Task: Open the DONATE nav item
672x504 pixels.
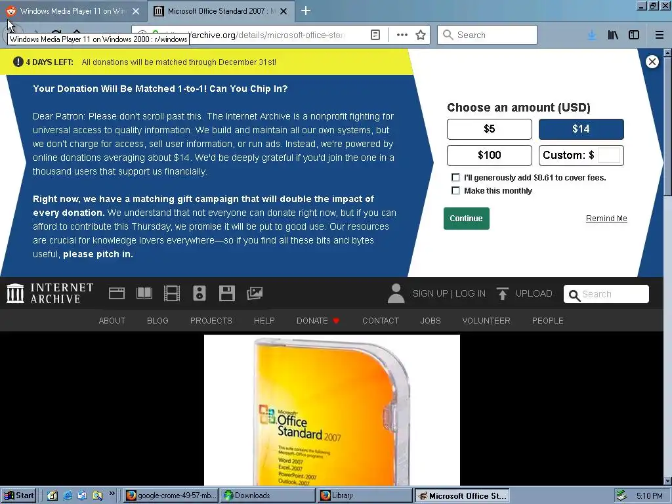Action: tap(318, 320)
